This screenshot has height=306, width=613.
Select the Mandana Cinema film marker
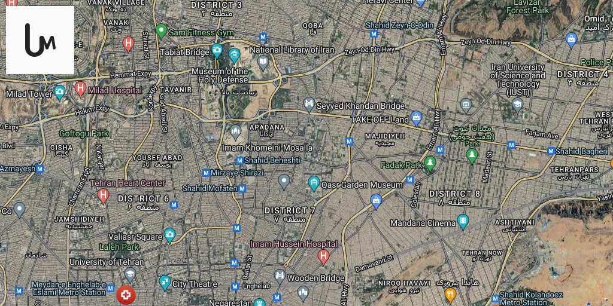point(463,222)
